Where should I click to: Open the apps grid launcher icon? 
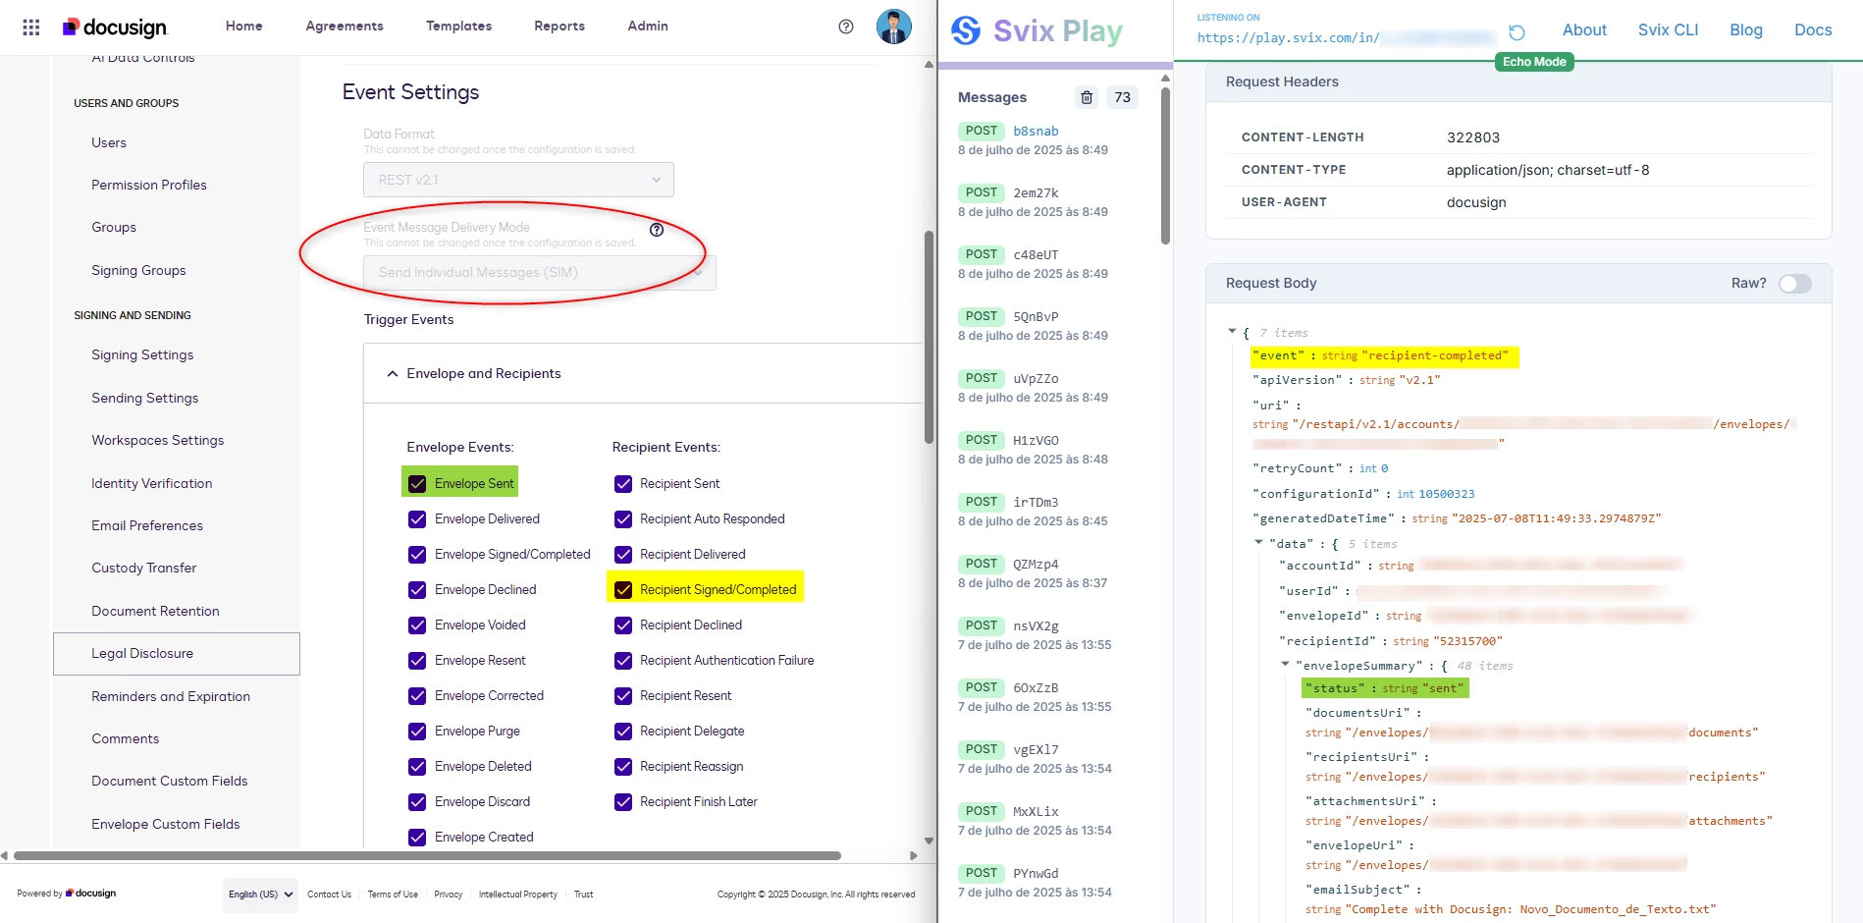[x=31, y=27]
